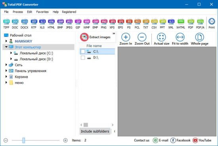Decrease thumbnail size with minus button
Image resolution: width=218 pixels, height=146 pixels.
click(6, 140)
